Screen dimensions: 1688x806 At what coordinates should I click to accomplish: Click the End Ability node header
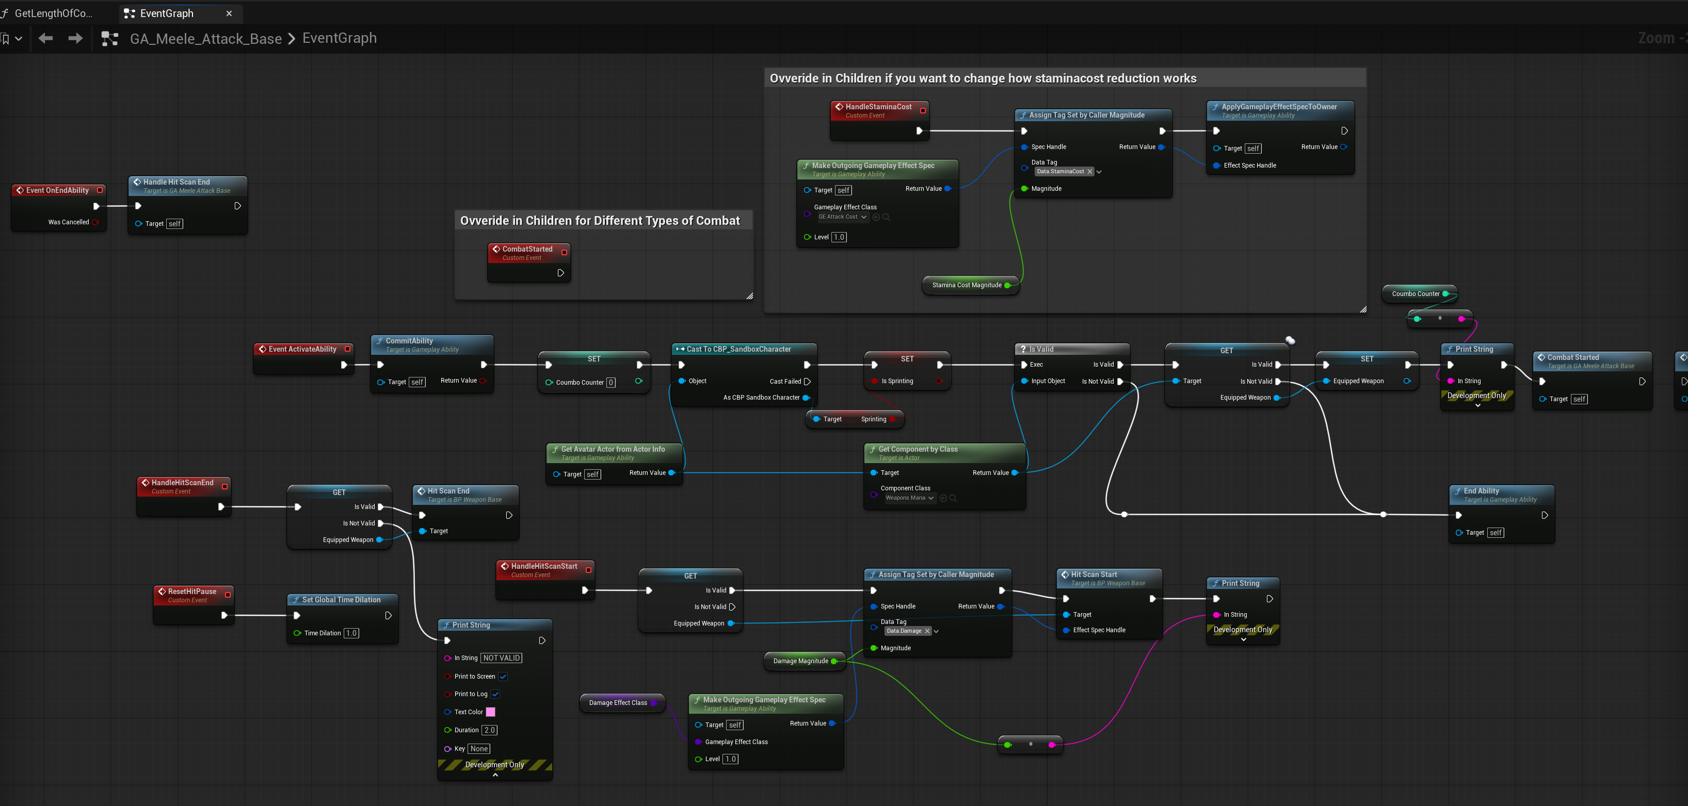click(1501, 495)
